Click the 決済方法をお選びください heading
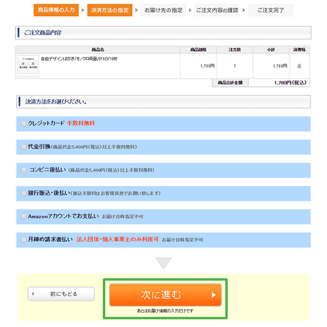Viewport: 327px width, 327px height. tap(56, 102)
